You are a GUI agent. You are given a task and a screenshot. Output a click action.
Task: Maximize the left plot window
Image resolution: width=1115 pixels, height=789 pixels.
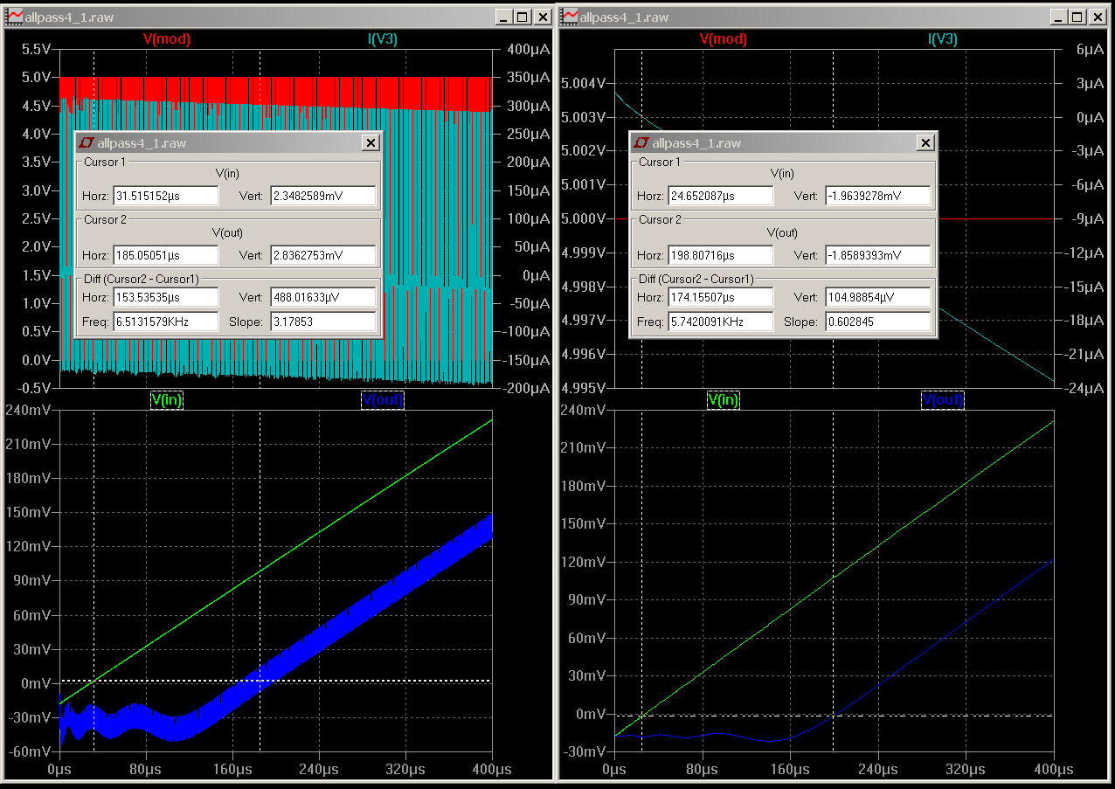pyautogui.click(x=522, y=17)
